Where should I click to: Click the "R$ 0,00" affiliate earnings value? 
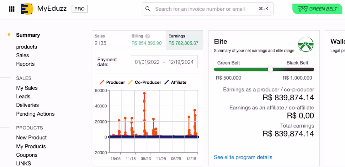click(x=300, y=116)
